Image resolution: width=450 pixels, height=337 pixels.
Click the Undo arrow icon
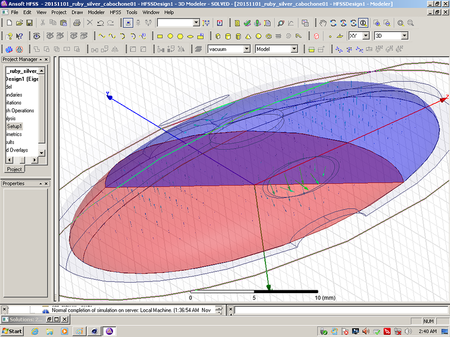(x=101, y=23)
